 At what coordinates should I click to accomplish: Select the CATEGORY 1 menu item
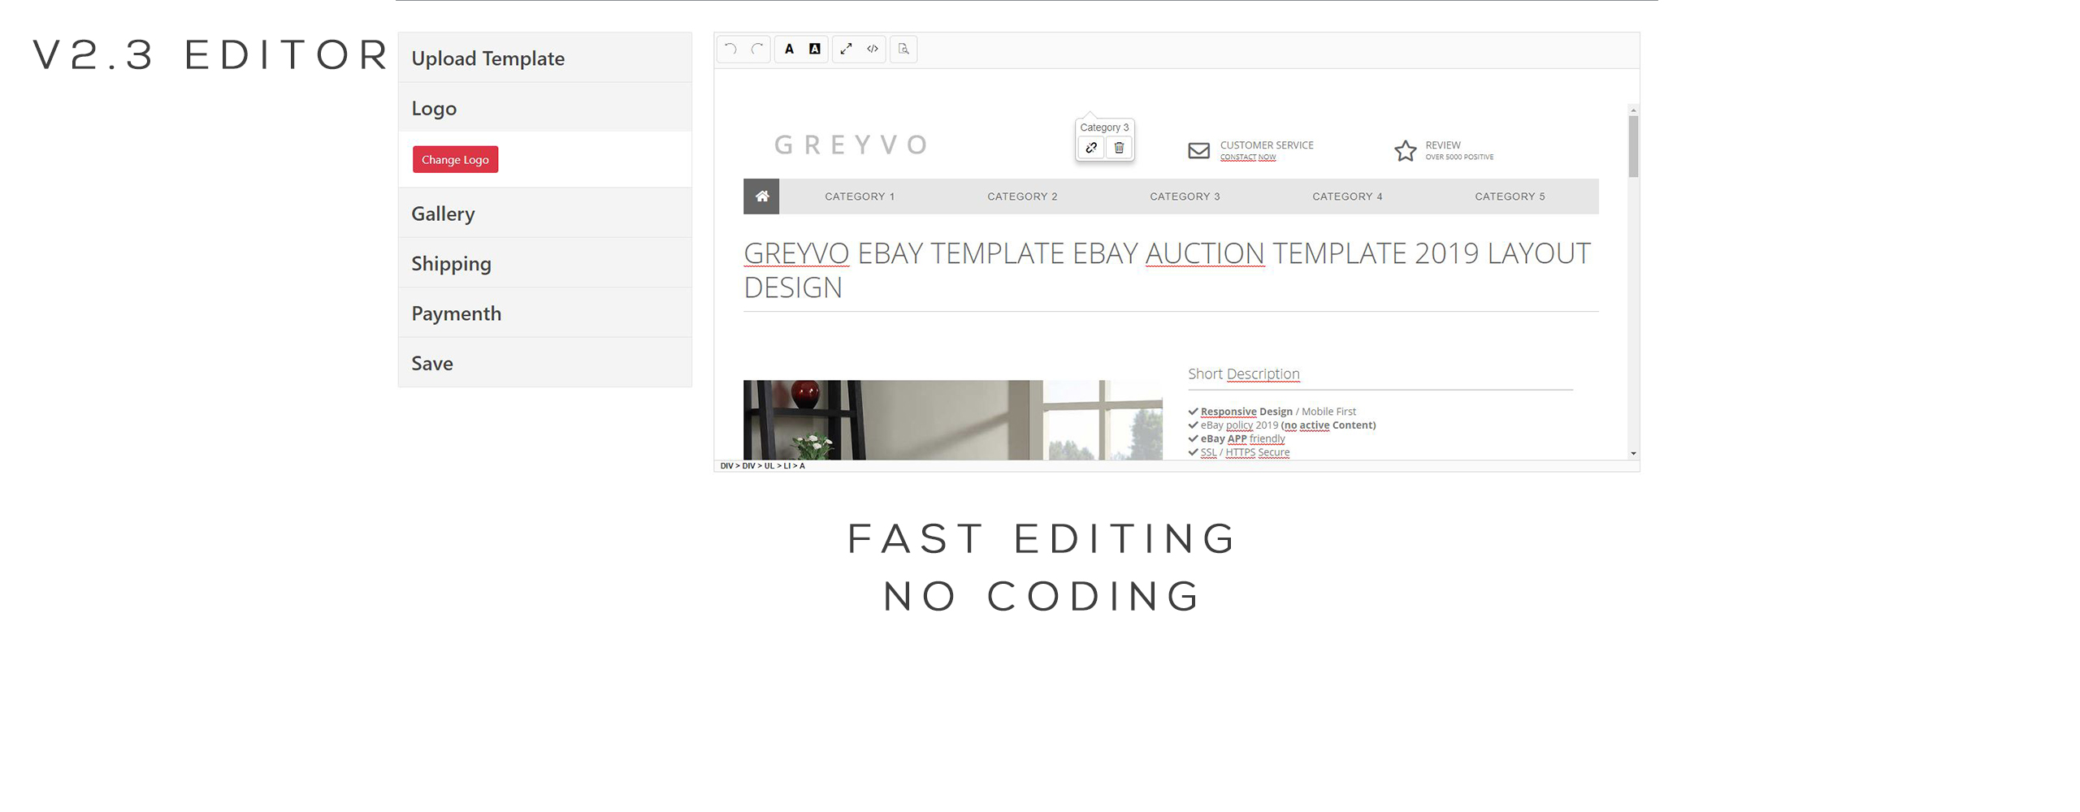[860, 197]
